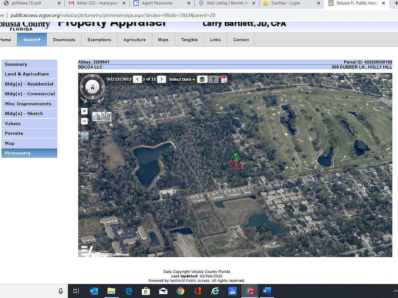Image resolution: width=398 pixels, height=298 pixels.
Task: Open the Agriculture page
Action: [x=134, y=40]
